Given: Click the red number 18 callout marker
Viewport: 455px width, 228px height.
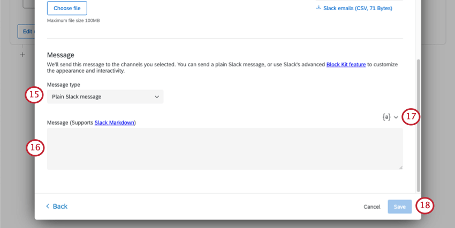Looking at the screenshot, I should pyautogui.click(x=424, y=206).
